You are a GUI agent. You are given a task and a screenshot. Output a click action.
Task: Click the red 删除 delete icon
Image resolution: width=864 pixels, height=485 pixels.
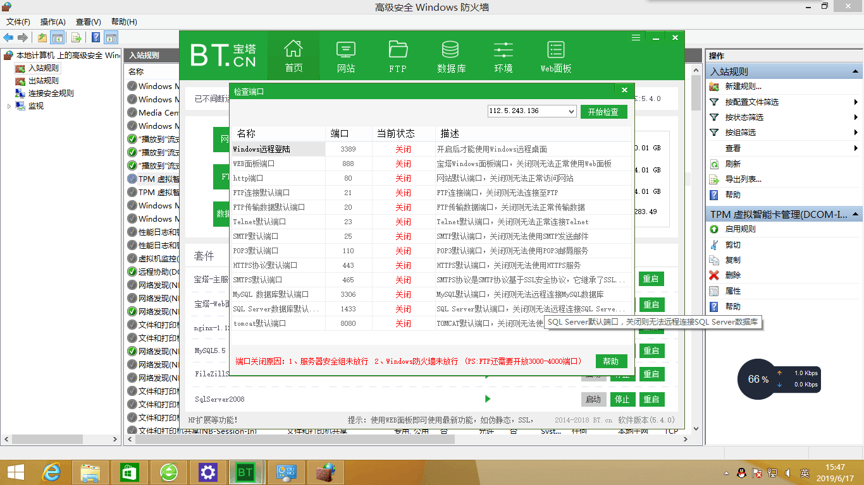714,275
